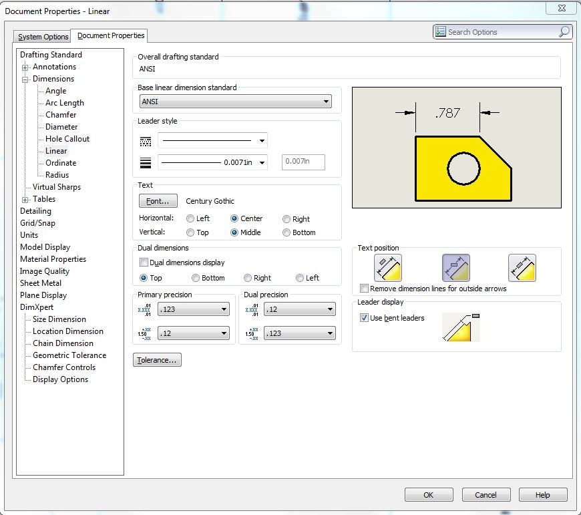Open the Font... button
Screen dimensions: 581x515
pos(158,201)
